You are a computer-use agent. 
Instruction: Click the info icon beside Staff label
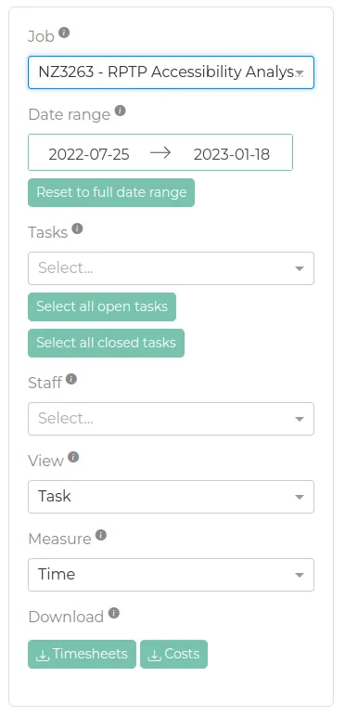tap(71, 379)
